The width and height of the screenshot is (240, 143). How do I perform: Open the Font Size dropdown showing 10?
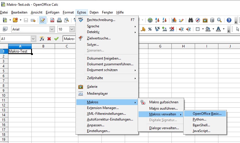(x=72, y=29)
